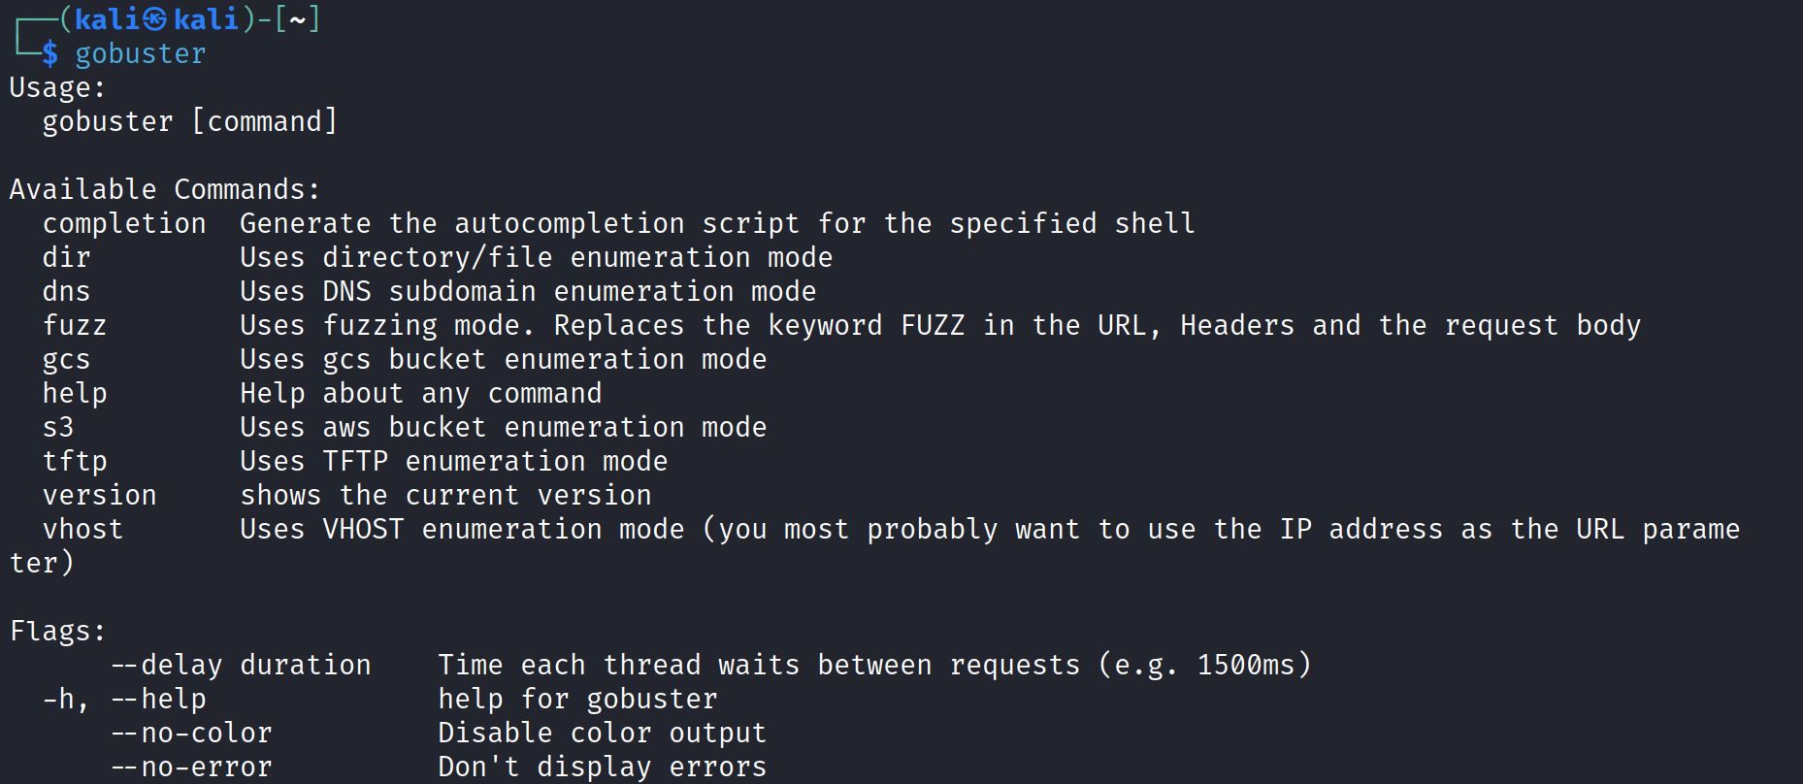This screenshot has width=1803, height=784.
Task: Click the "s3" command entry
Action: click(57, 427)
